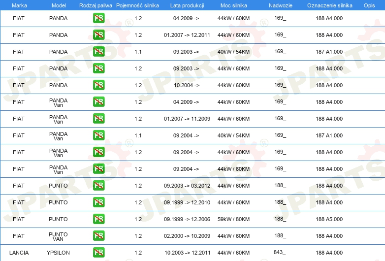This screenshot has height=261, width=385.
Task: Select fuel icon in PANDA 1.1 09.2003 row
Action: point(98,51)
